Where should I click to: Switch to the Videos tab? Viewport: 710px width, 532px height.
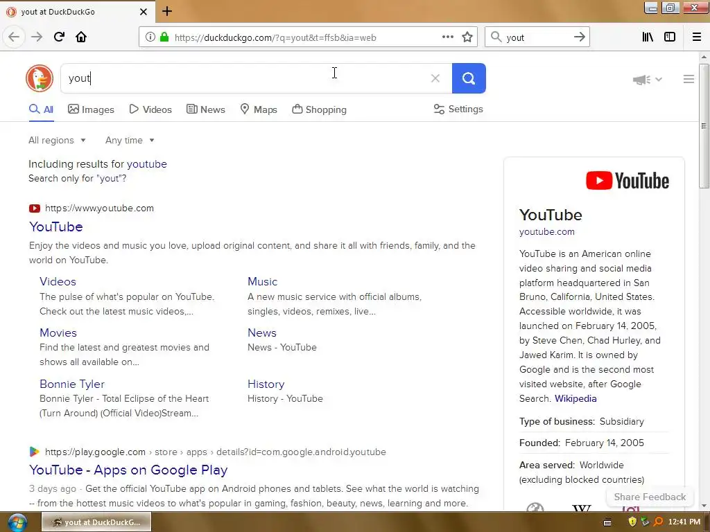pyautogui.click(x=150, y=109)
